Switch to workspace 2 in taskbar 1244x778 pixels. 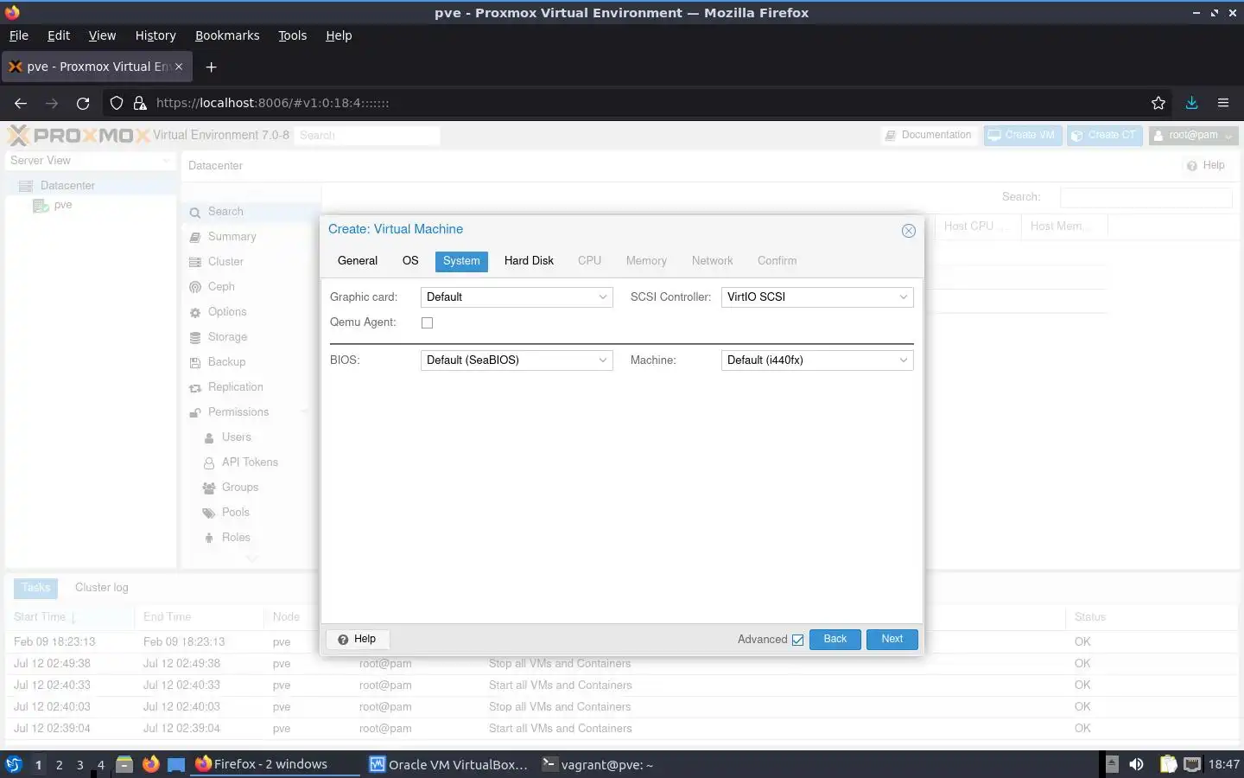tap(59, 765)
